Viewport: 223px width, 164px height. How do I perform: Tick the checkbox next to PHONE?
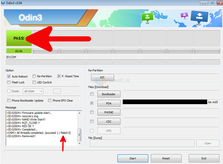[92, 112]
